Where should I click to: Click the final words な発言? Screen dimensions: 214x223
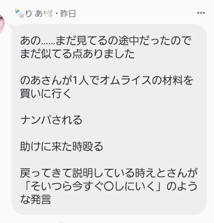coord(36,199)
